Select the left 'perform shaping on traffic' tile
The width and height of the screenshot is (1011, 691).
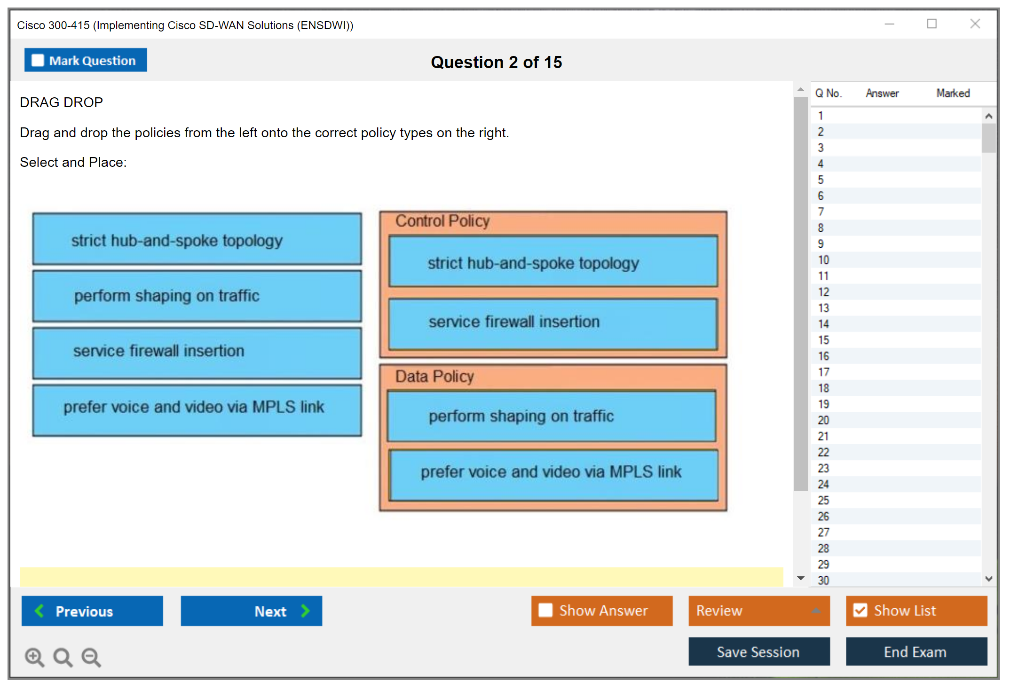197,296
